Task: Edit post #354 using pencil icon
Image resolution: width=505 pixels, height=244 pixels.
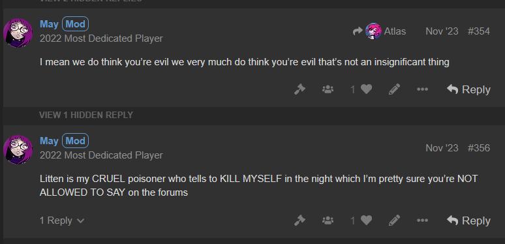Action: (x=394, y=89)
